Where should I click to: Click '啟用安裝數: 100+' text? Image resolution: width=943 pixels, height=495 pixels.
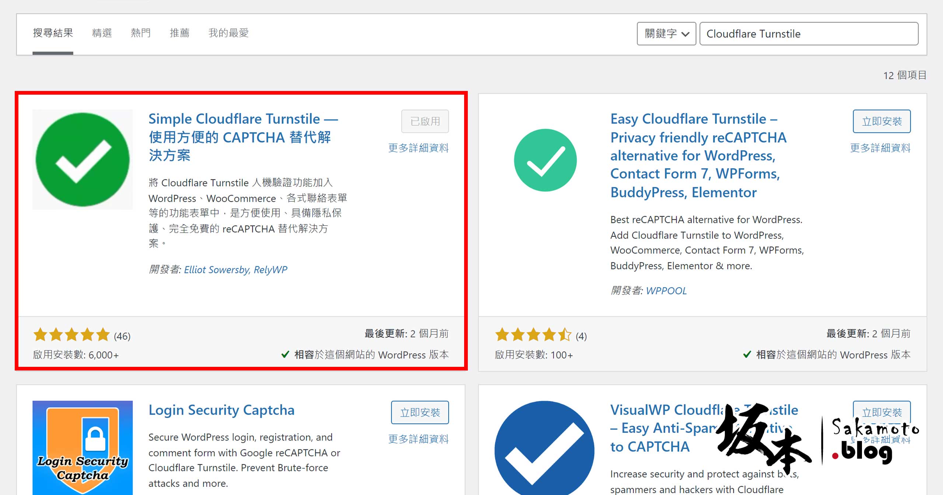[x=534, y=355]
